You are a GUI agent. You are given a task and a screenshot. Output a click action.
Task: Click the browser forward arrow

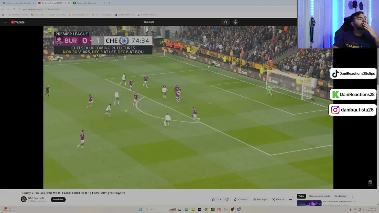click(x=9, y=9)
